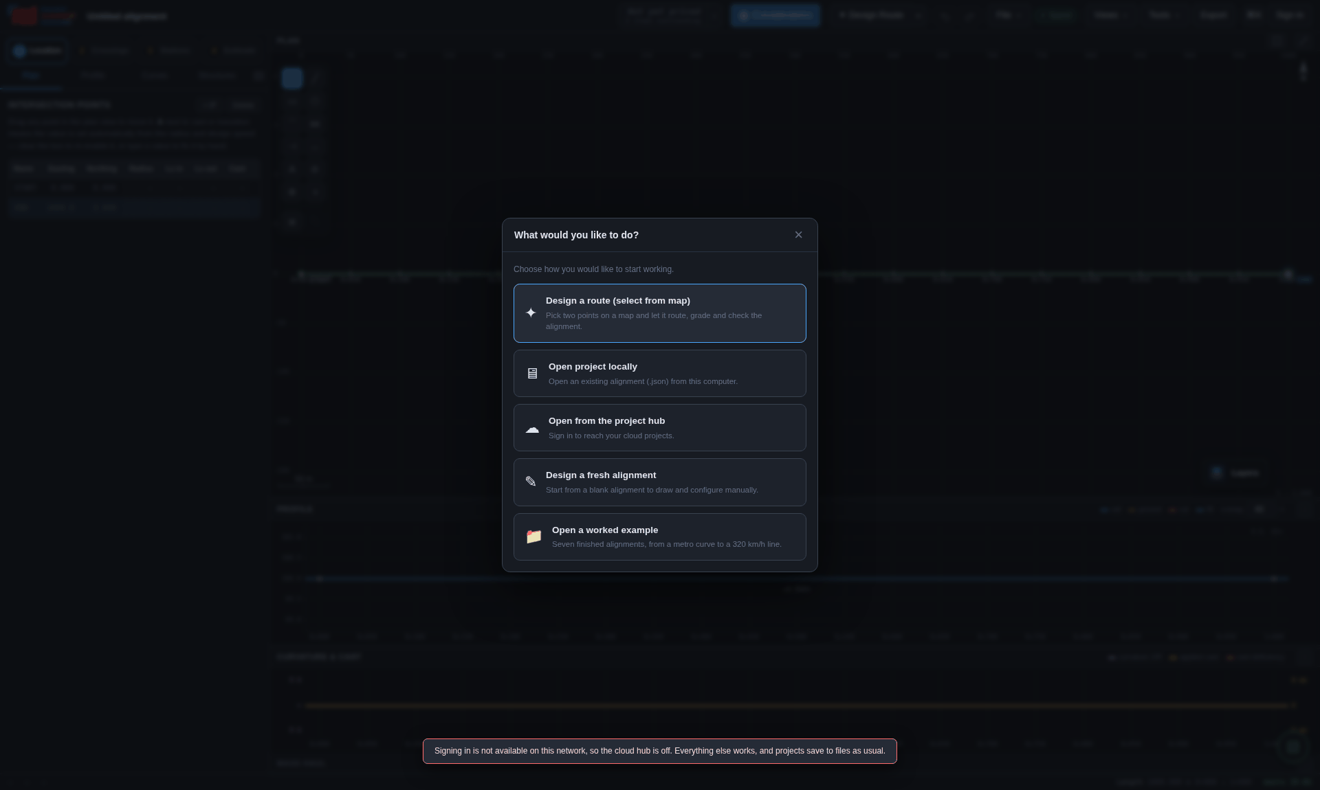
Task: Choose Design a route (select from map)
Action: coord(660,313)
